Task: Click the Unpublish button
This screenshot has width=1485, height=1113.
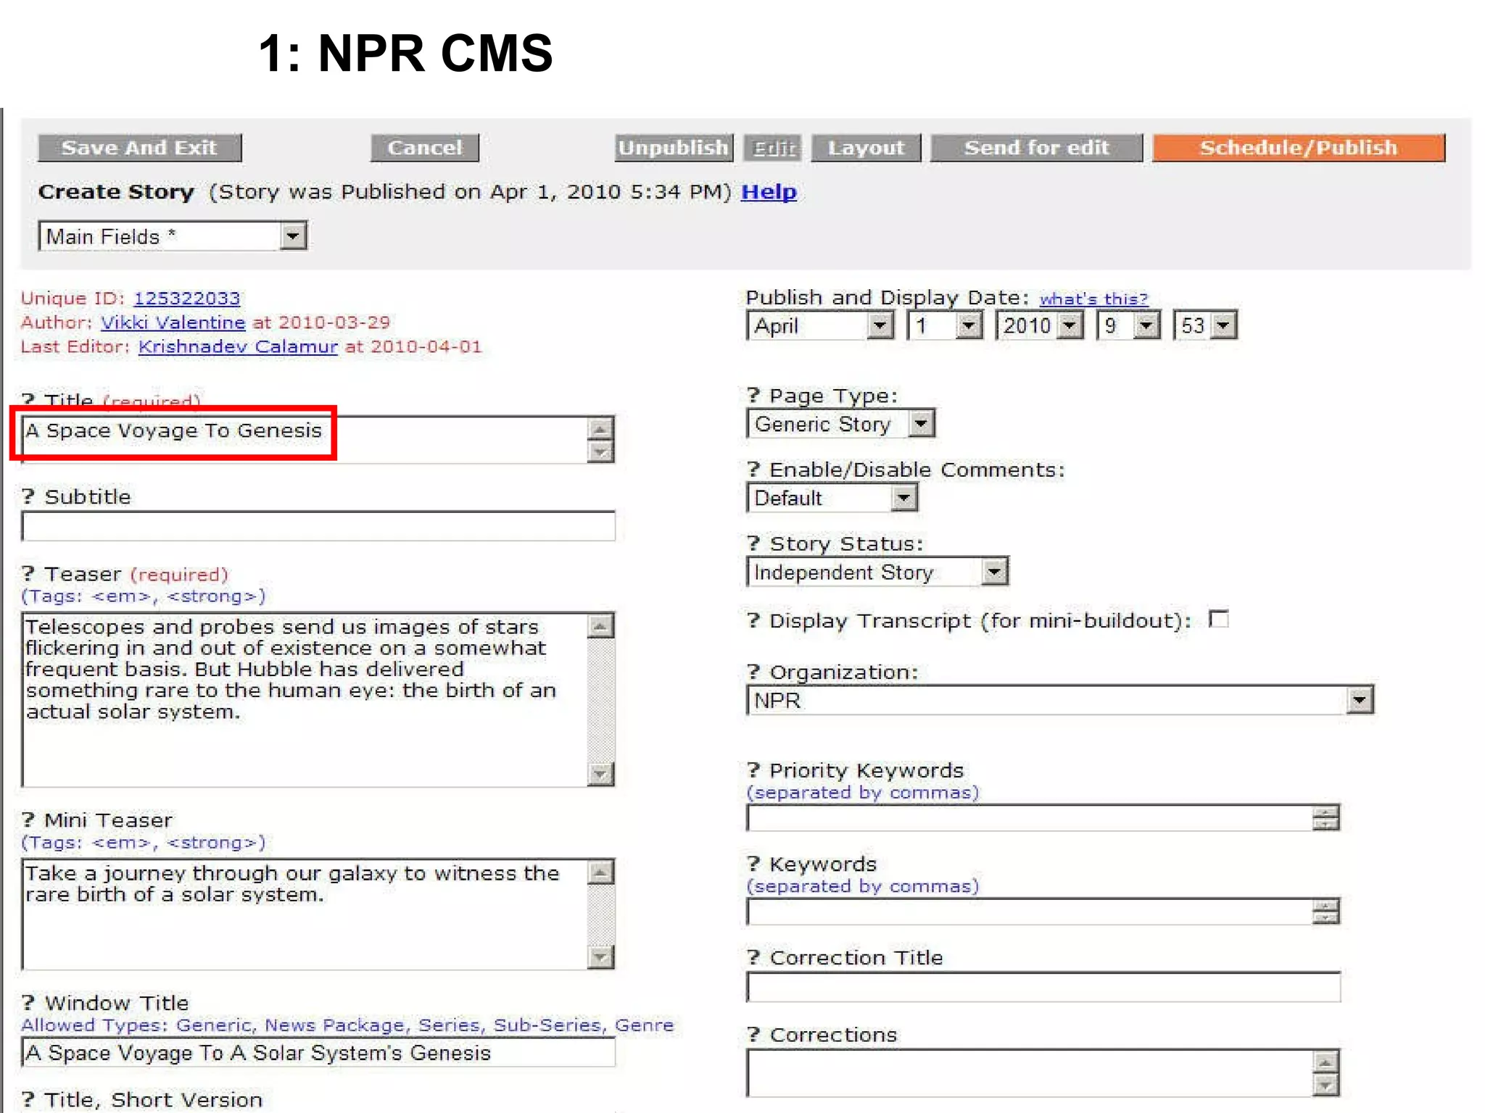Action: point(674,148)
